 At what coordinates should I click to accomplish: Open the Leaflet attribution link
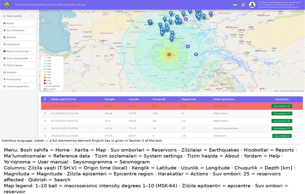pos(276,91)
